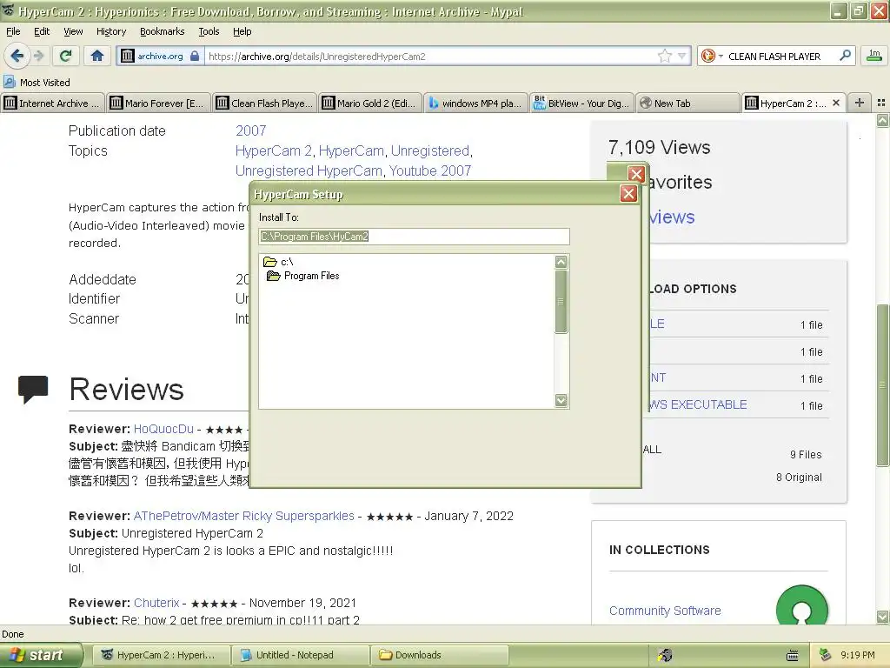This screenshot has height=668, width=890.
Task: Click the CLEAN FLASH PLAYER search field
Action: [x=774, y=56]
